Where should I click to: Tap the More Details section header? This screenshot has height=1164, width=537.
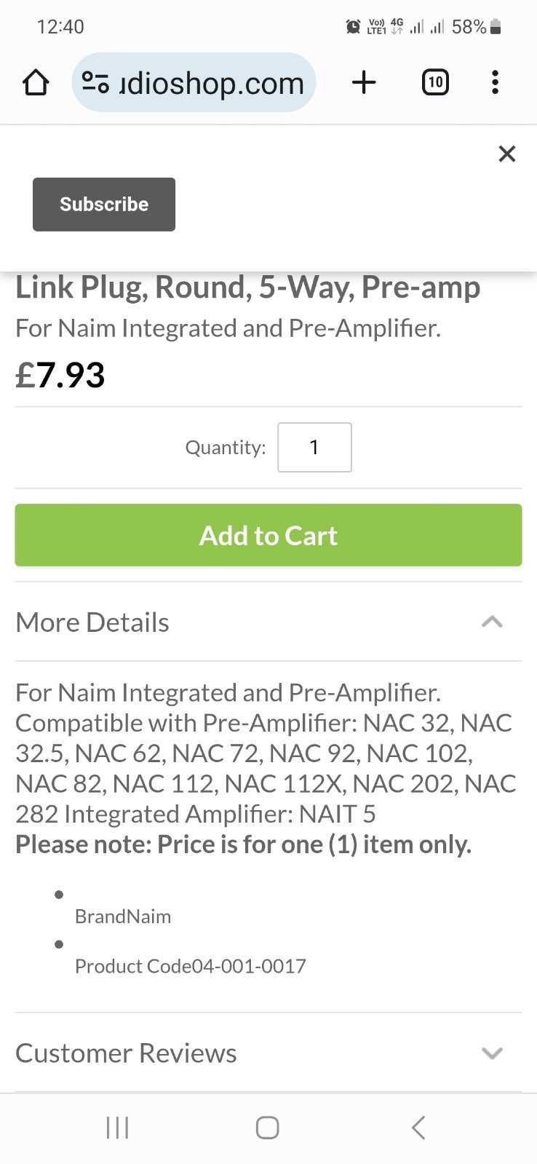point(268,622)
